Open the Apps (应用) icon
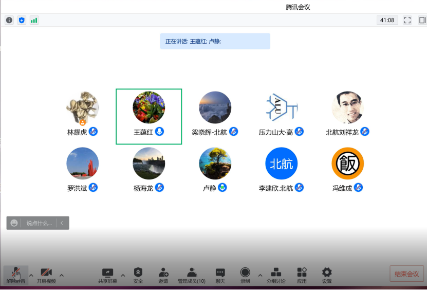The width and height of the screenshot is (427, 290). click(x=302, y=274)
